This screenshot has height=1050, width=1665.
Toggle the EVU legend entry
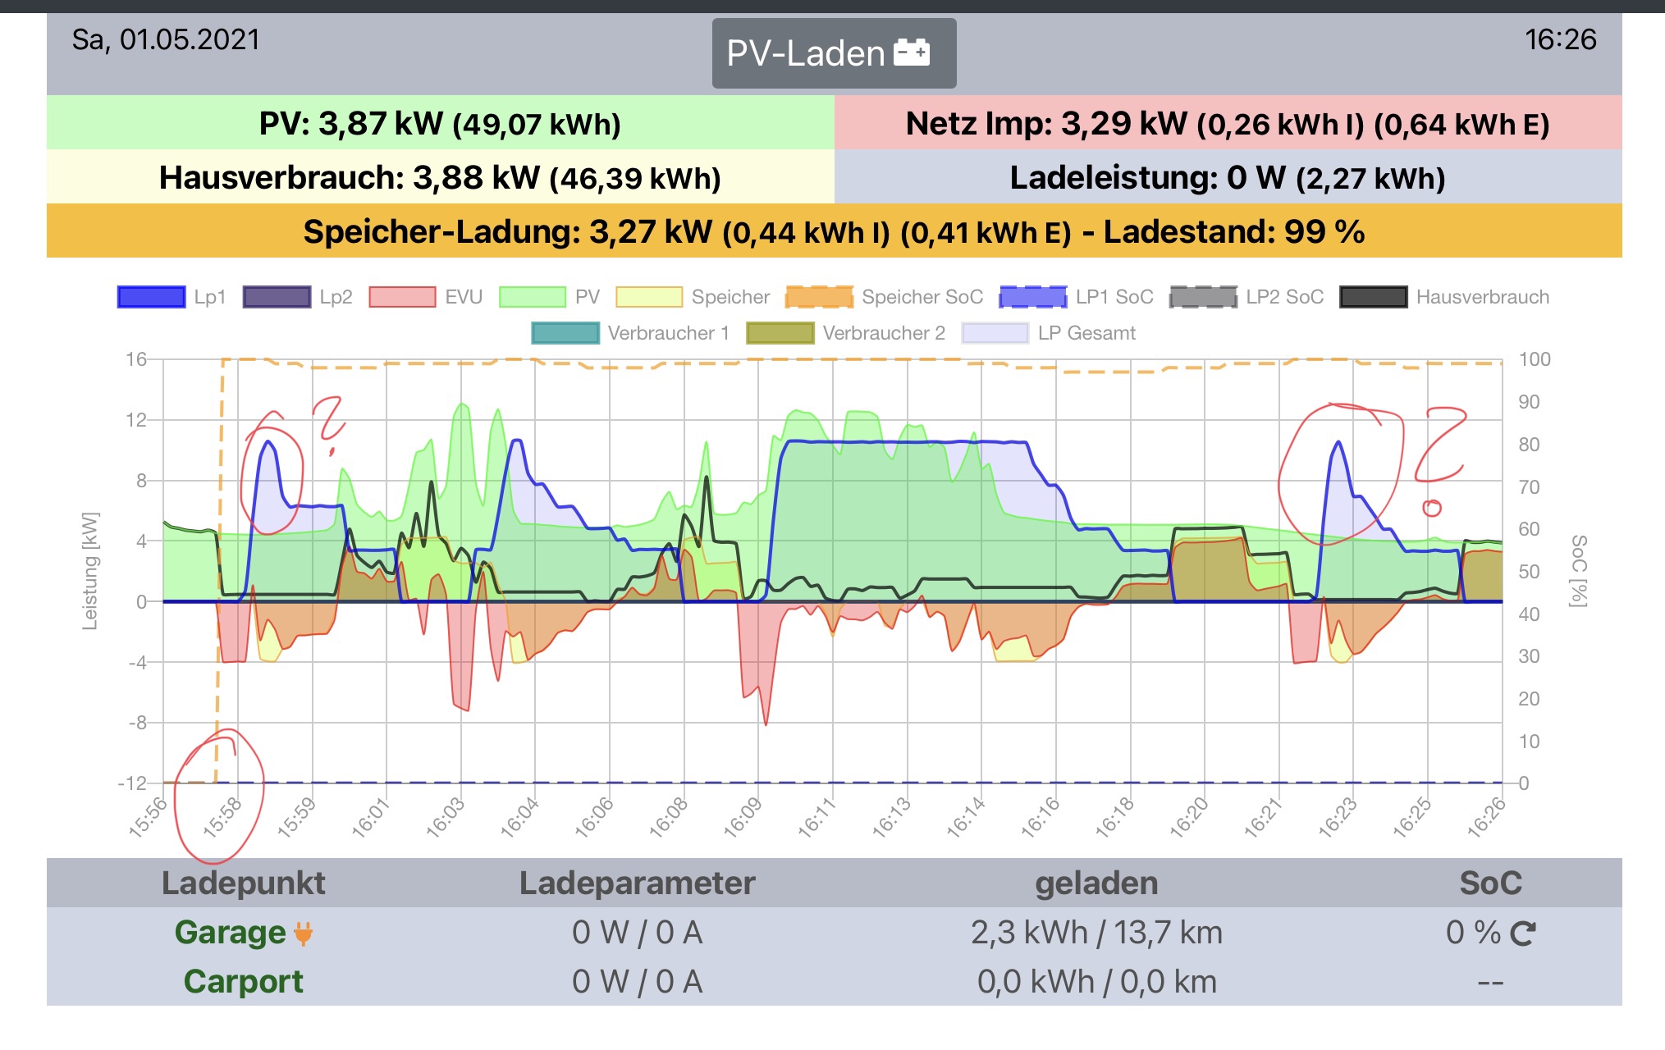402,297
